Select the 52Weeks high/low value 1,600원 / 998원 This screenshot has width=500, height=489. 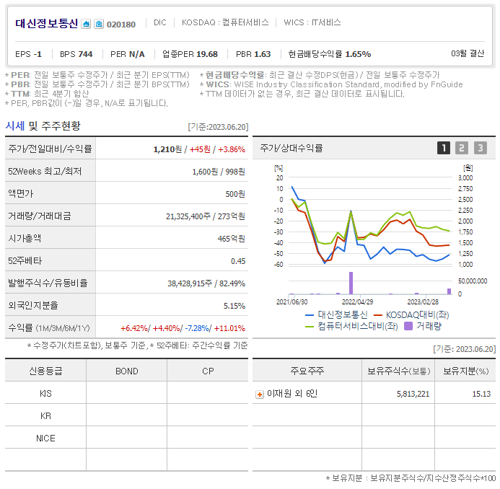coord(219,172)
